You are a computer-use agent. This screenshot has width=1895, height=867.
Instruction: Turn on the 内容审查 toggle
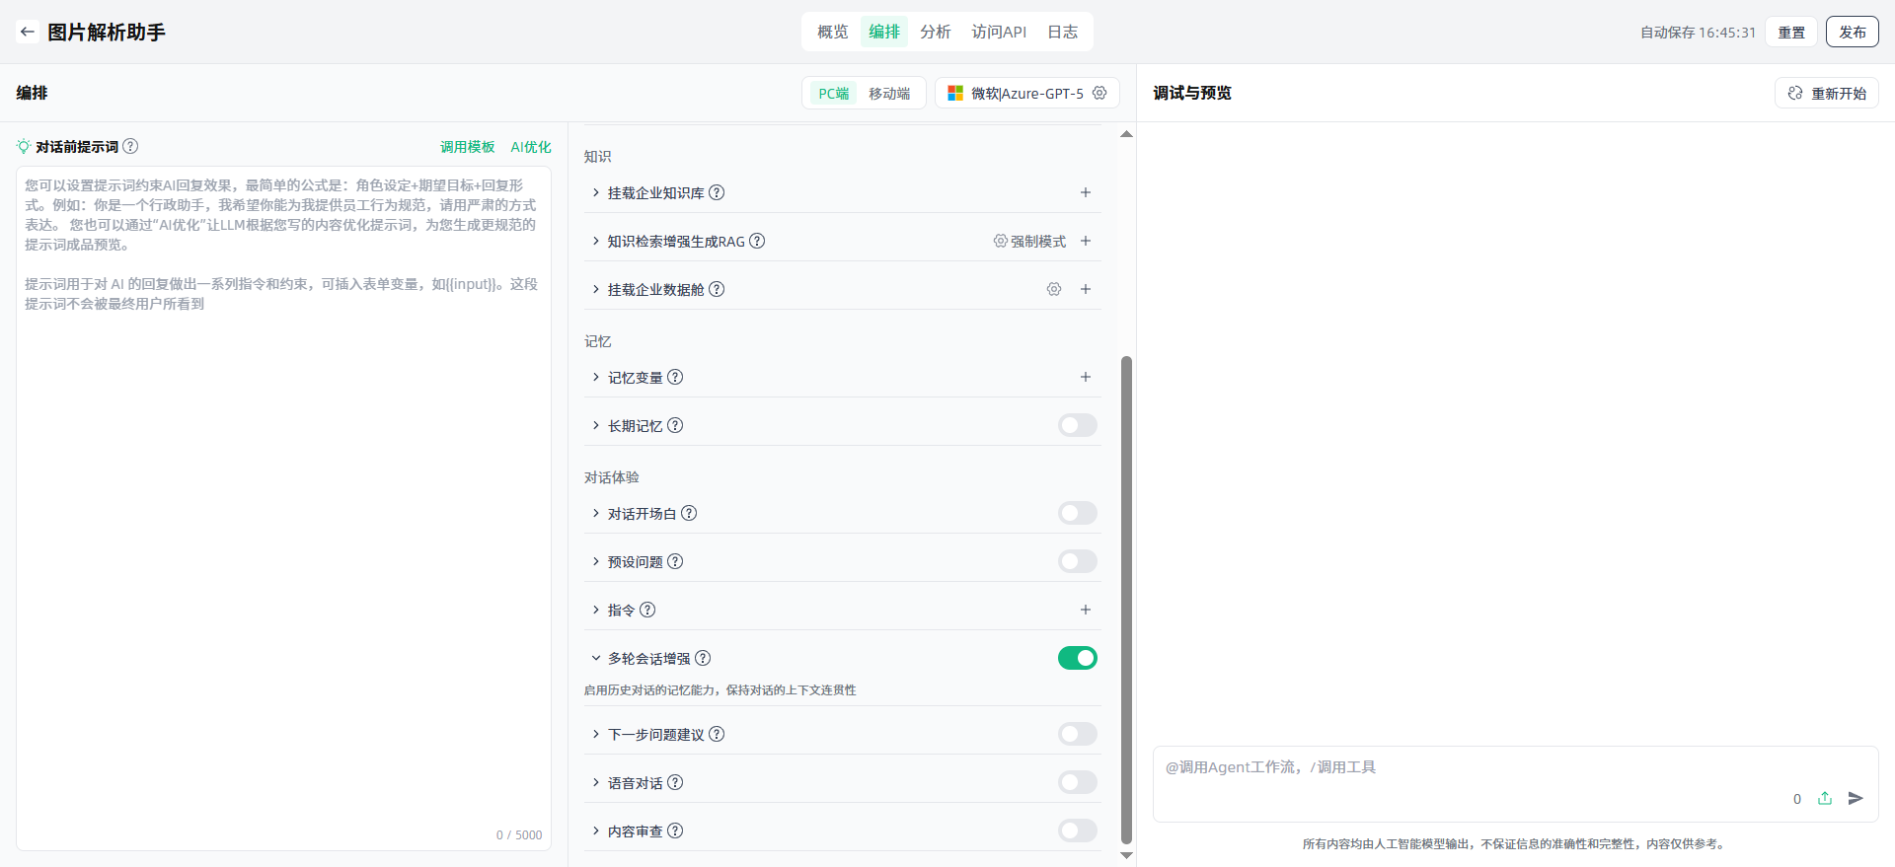point(1077,831)
